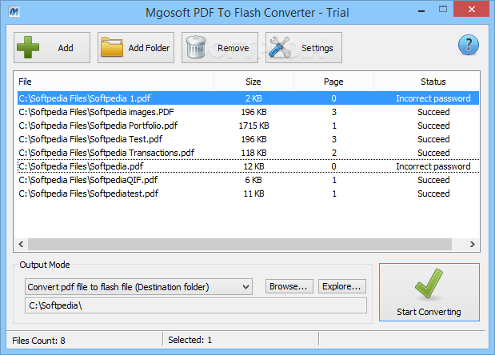The width and height of the screenshot is (495, 355).
Task: Click the 2 KB size cell
Action: pyautogui.click(x=253, y=98)
